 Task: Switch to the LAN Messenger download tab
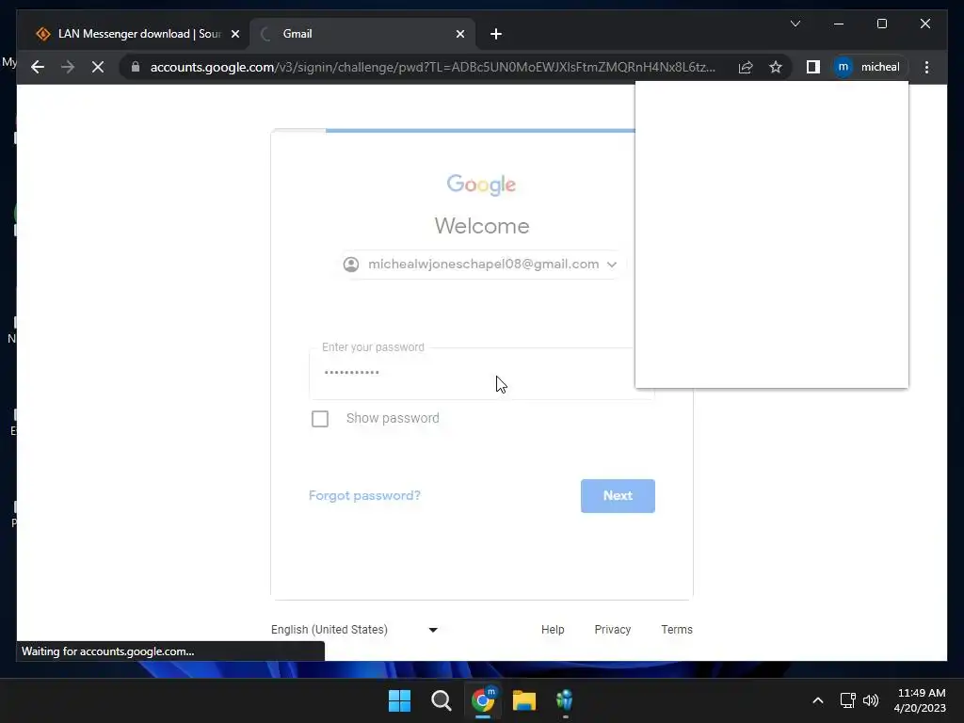tap(137, 34)
